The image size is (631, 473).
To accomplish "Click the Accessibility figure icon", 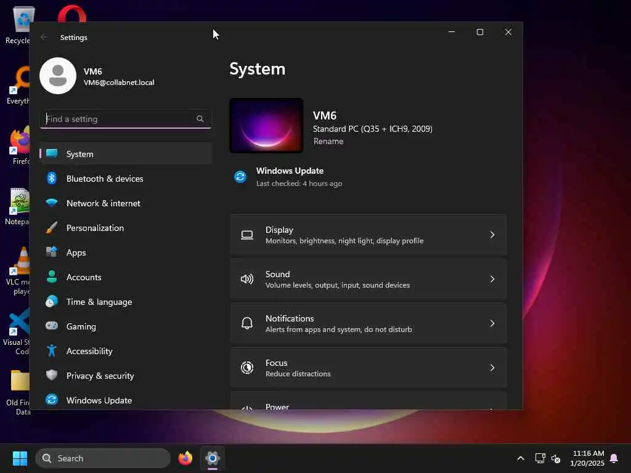I will [52, 350].
